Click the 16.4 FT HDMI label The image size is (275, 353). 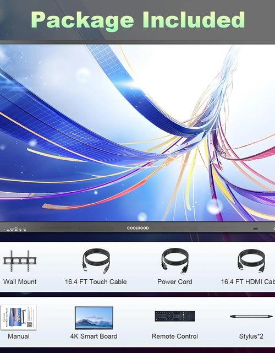pos(248,281)
